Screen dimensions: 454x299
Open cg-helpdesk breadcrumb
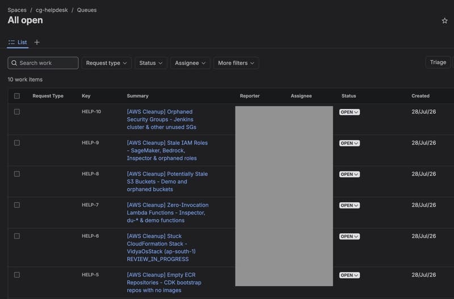(x=52, y=10)
